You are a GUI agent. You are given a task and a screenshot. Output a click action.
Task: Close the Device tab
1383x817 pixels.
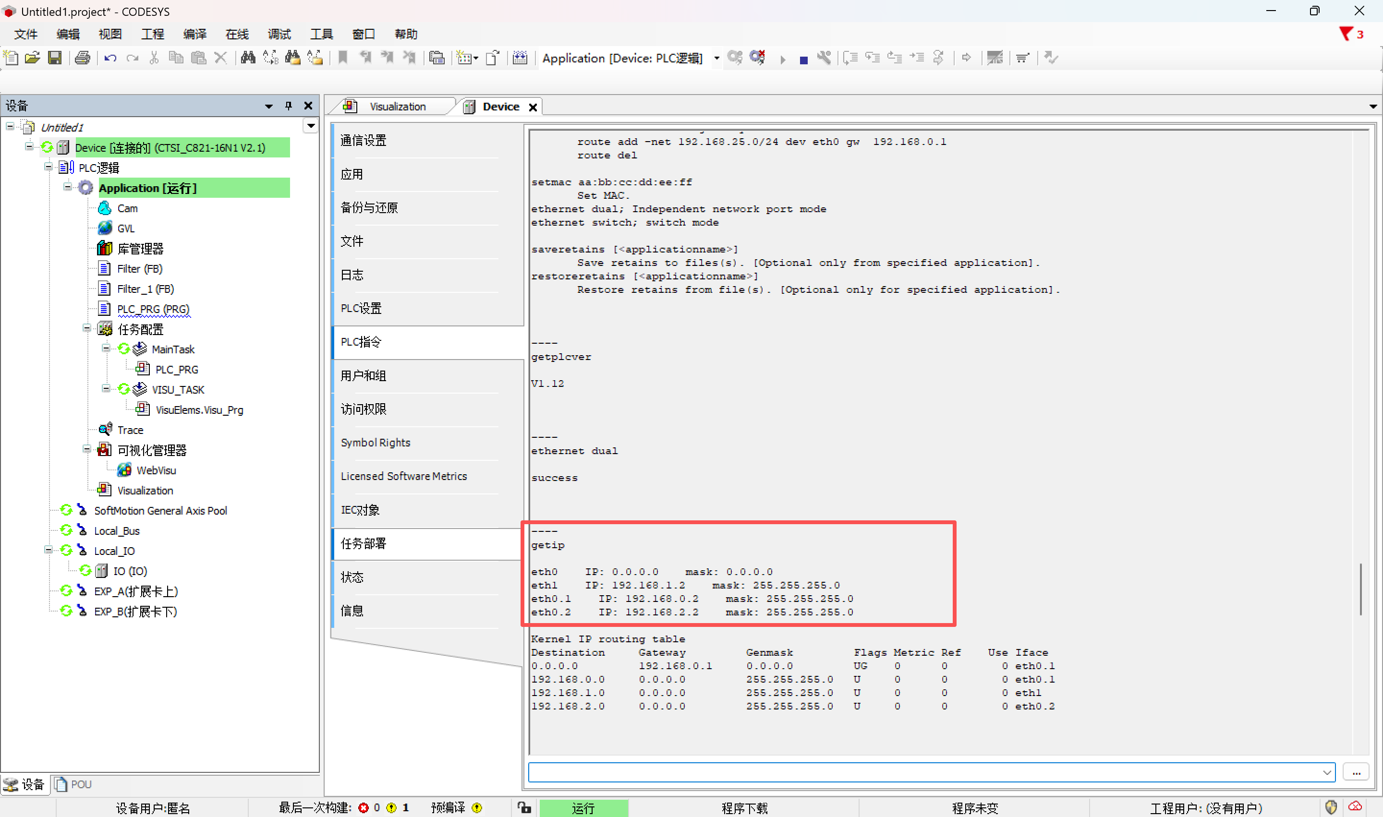coord(533,108)
